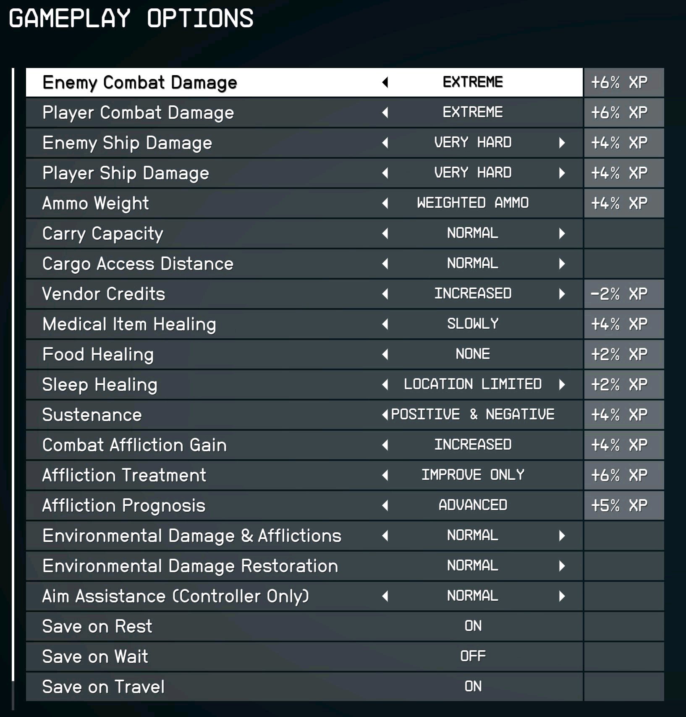Select the Medical Item Healing row
The height and width of the screenshot is (717, 686).
pos(210,324)
